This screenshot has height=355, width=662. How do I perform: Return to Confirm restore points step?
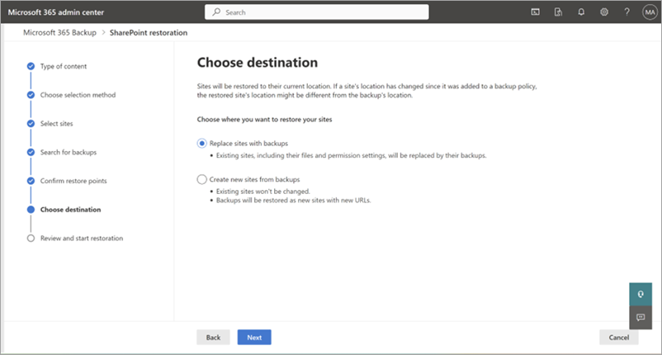pyautogui.click(x=73, y=181)
